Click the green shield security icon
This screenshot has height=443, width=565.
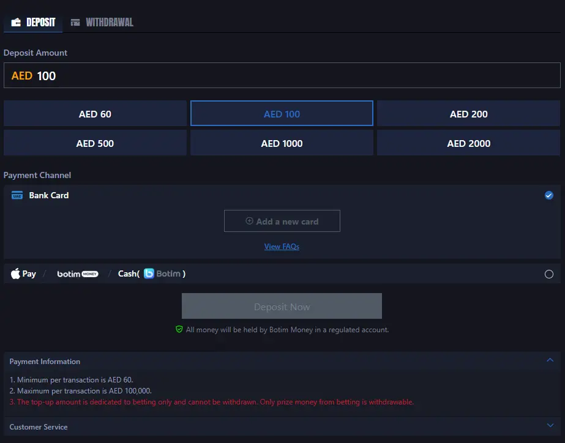click(179, 329)
